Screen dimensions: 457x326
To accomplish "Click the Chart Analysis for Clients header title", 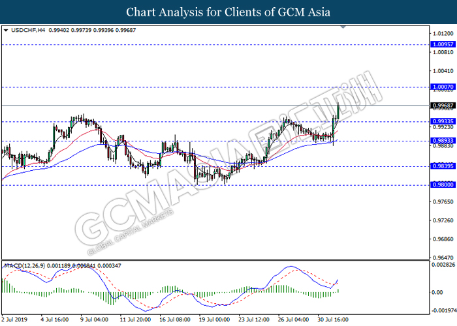I will (x=228, y=12).
